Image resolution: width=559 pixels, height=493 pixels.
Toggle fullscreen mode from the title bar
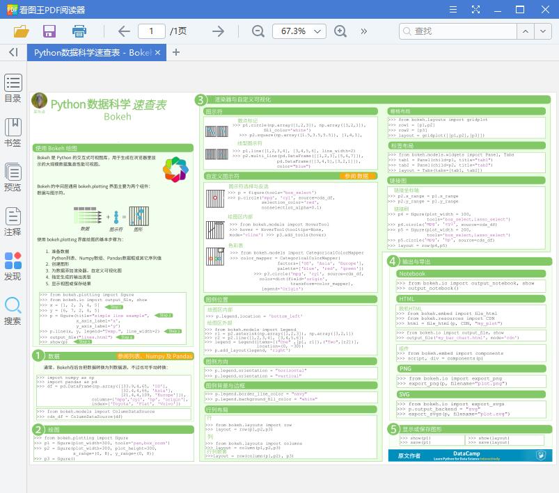click(x=476, y=9)
